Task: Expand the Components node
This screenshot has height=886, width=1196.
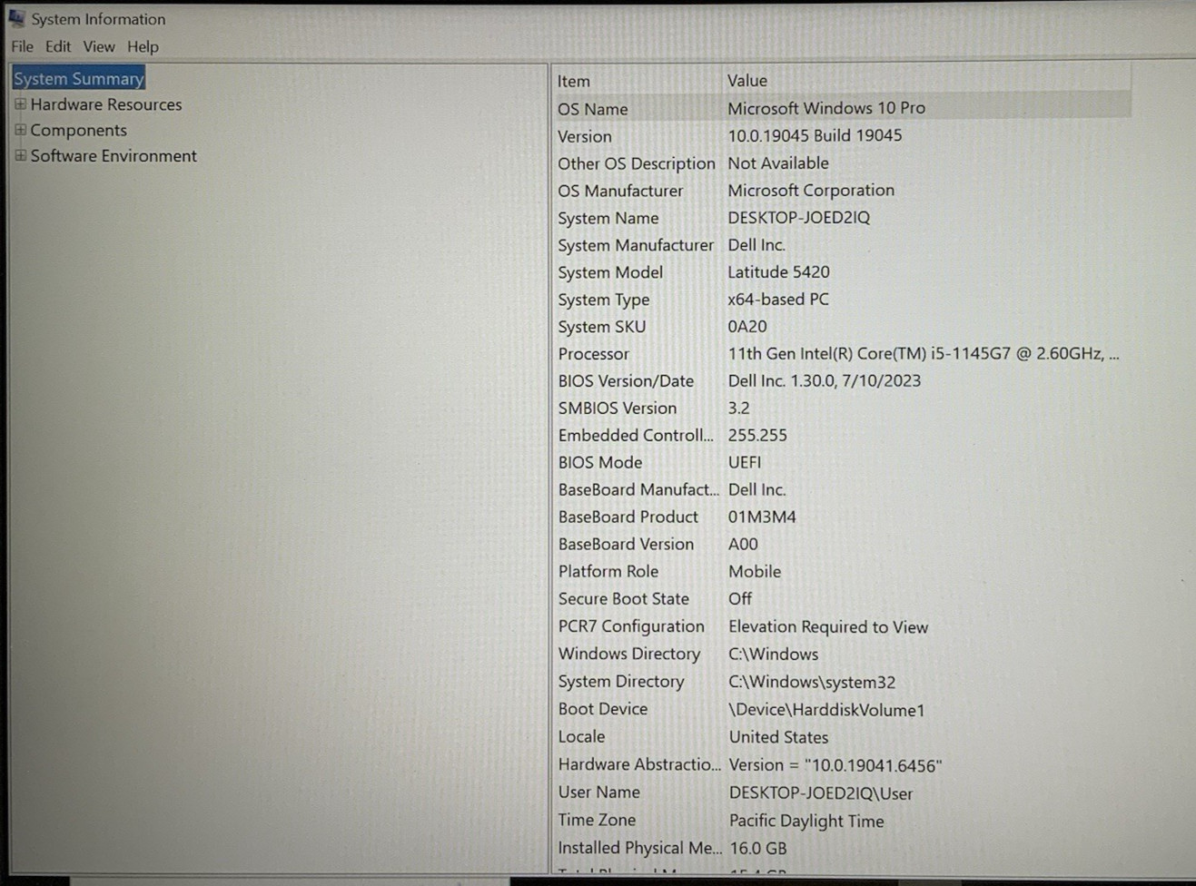Action: pos(20,130)
